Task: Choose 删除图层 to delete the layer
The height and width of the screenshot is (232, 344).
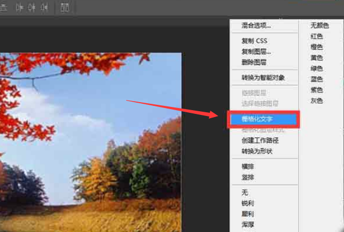Action: (254, 62)
